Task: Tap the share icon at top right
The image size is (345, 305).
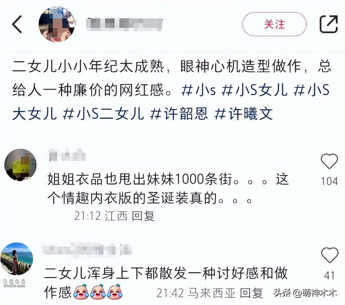Action: point(329,24)
